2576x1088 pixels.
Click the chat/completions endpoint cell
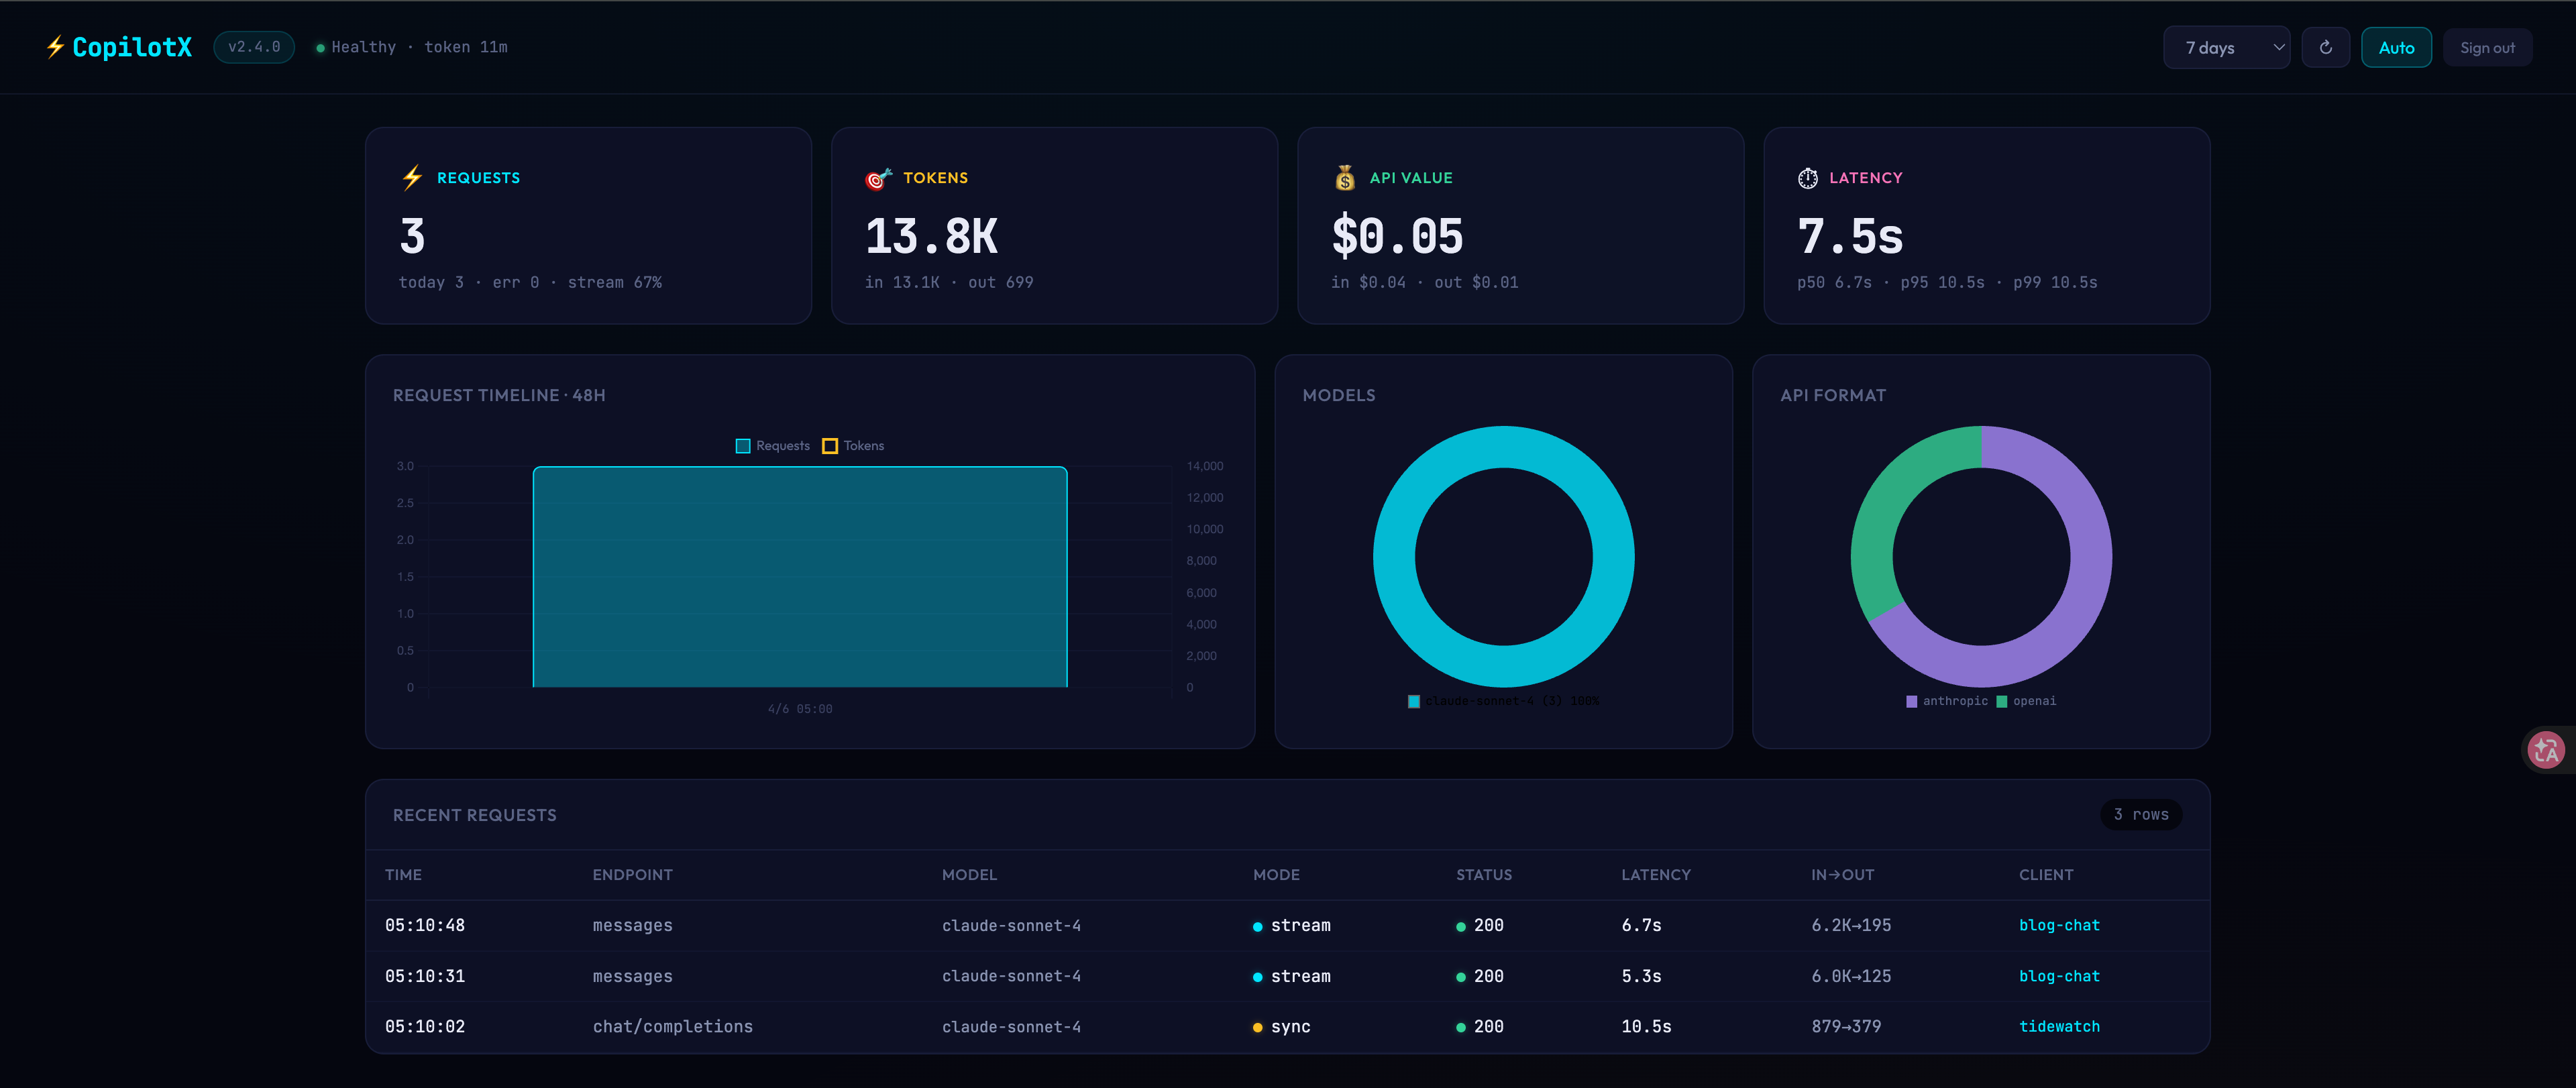[672, 1026]
